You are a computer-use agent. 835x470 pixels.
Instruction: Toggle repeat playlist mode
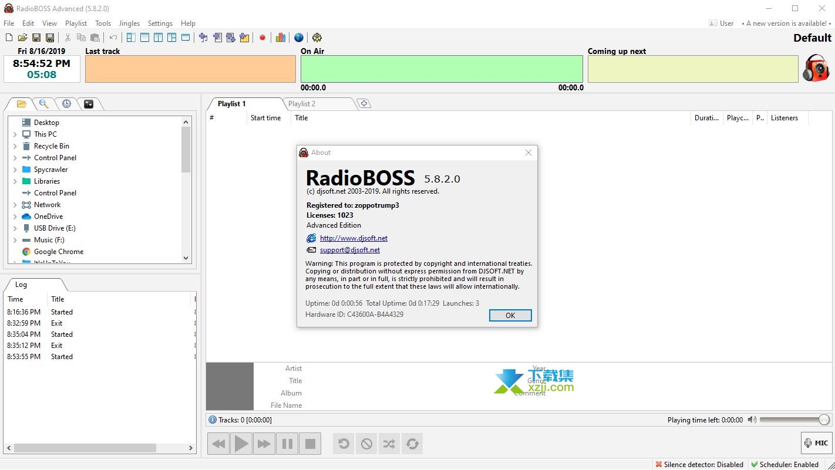point(412,444)
